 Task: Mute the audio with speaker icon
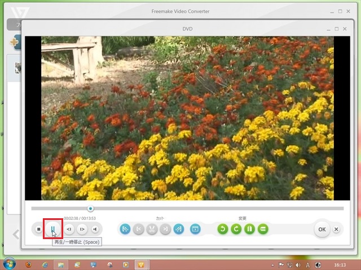tap(95, 229)
